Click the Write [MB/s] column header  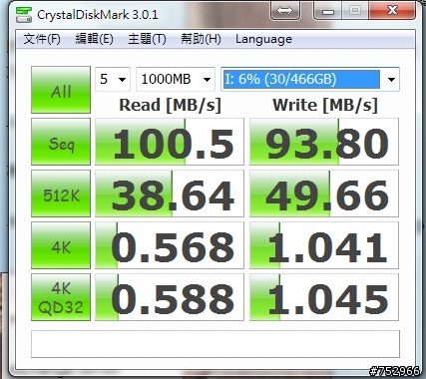click(x=325, y=105)
